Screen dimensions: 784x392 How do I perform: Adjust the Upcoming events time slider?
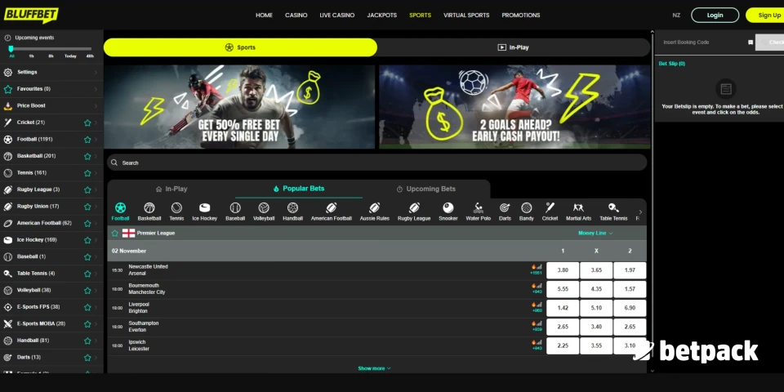click(x=11, y=49)
